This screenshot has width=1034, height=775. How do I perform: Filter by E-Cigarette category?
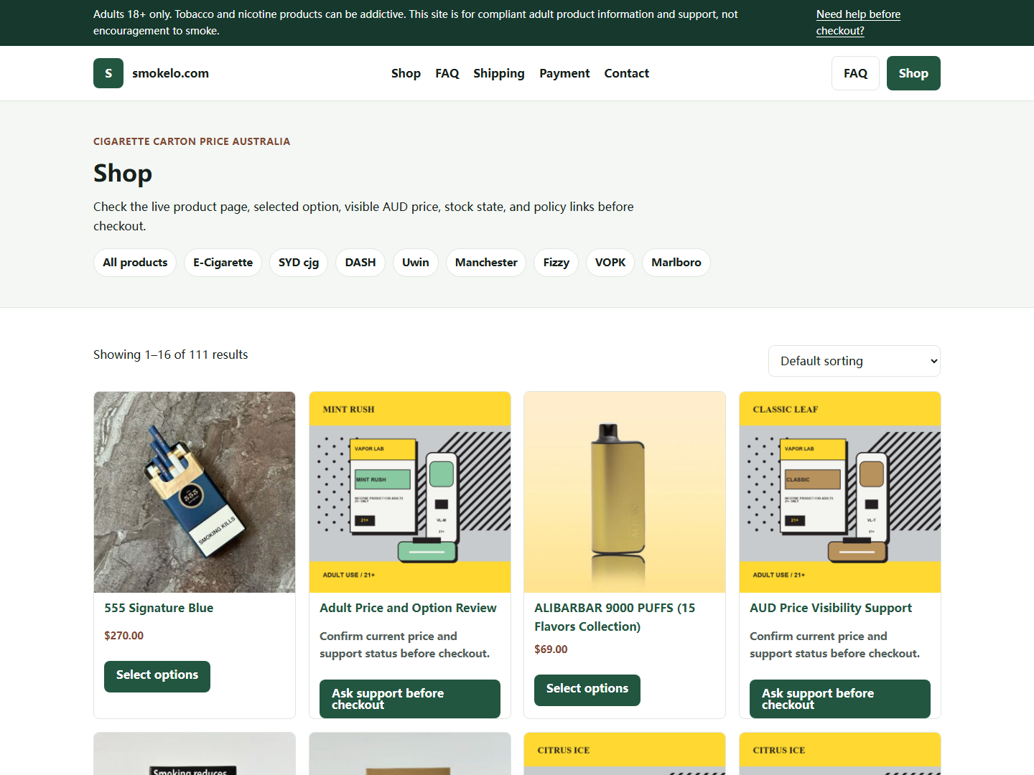(x=223, y=263)
